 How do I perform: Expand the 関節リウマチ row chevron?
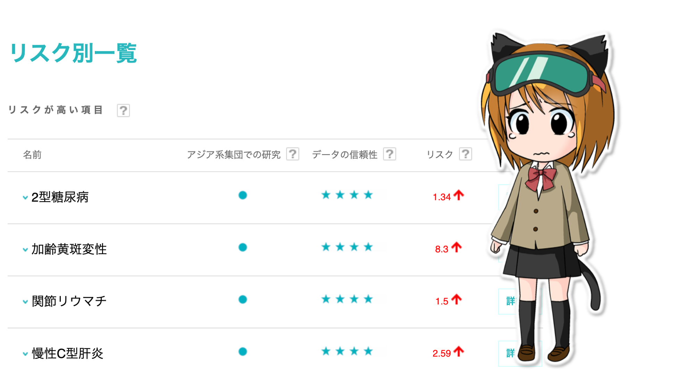pyautogui.click(x=25, y=302)
